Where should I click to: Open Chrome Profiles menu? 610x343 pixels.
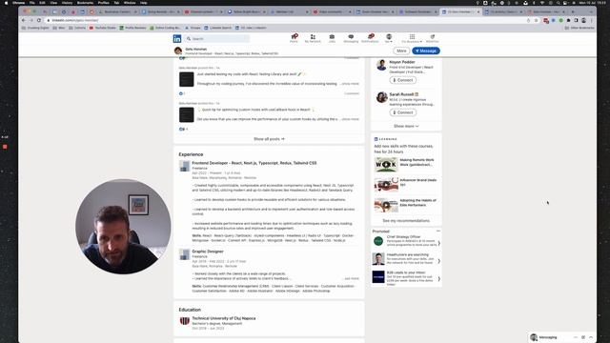(x=104, y=3)
